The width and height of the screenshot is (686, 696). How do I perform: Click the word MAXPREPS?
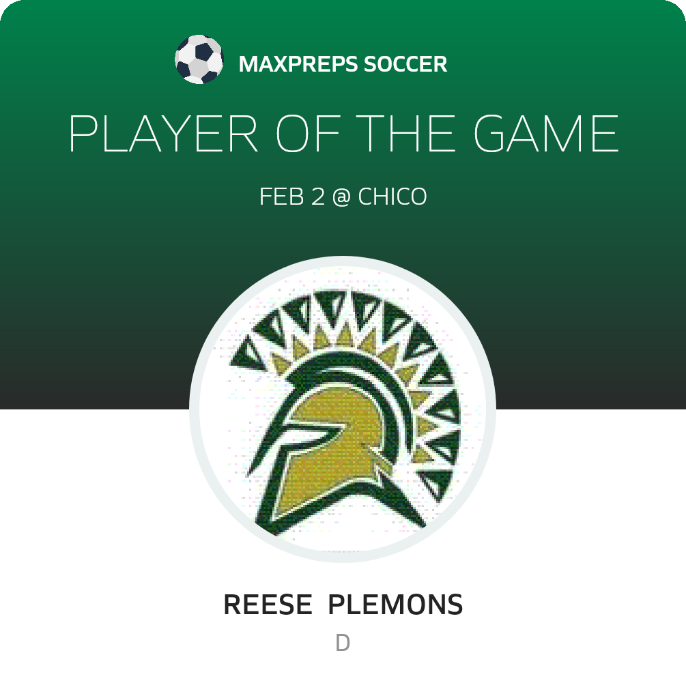[x=298, y=64]
